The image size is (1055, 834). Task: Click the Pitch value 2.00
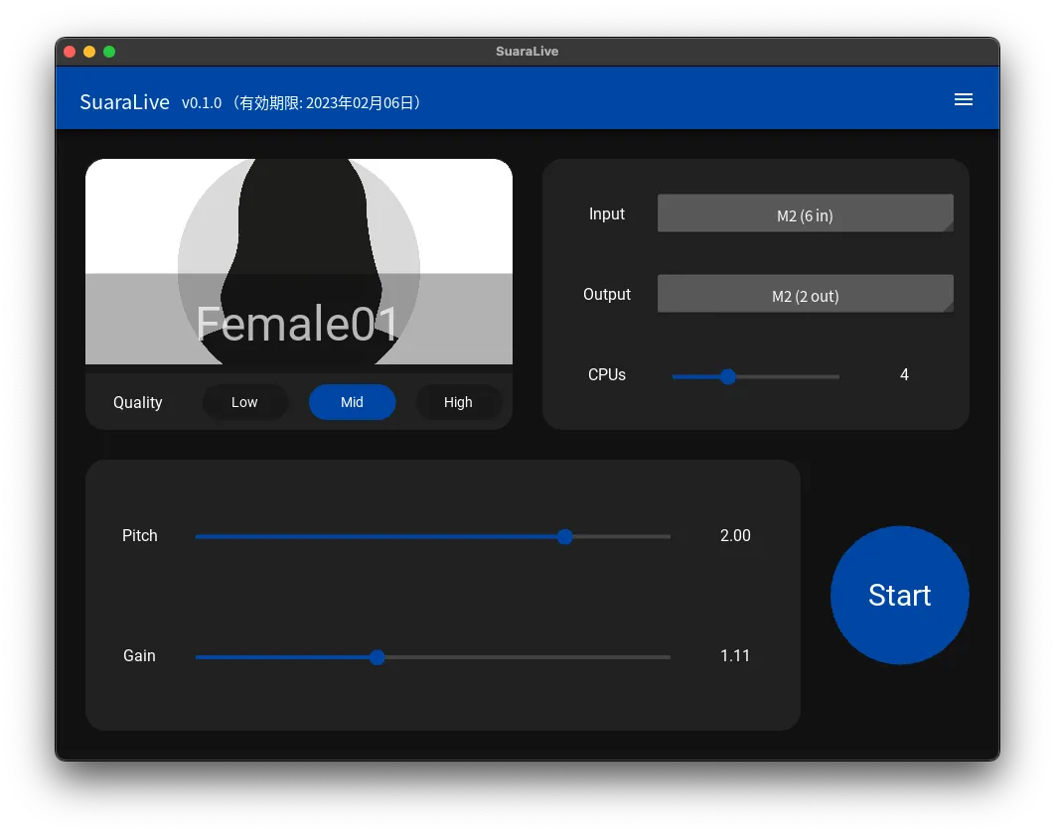[735, 535]
